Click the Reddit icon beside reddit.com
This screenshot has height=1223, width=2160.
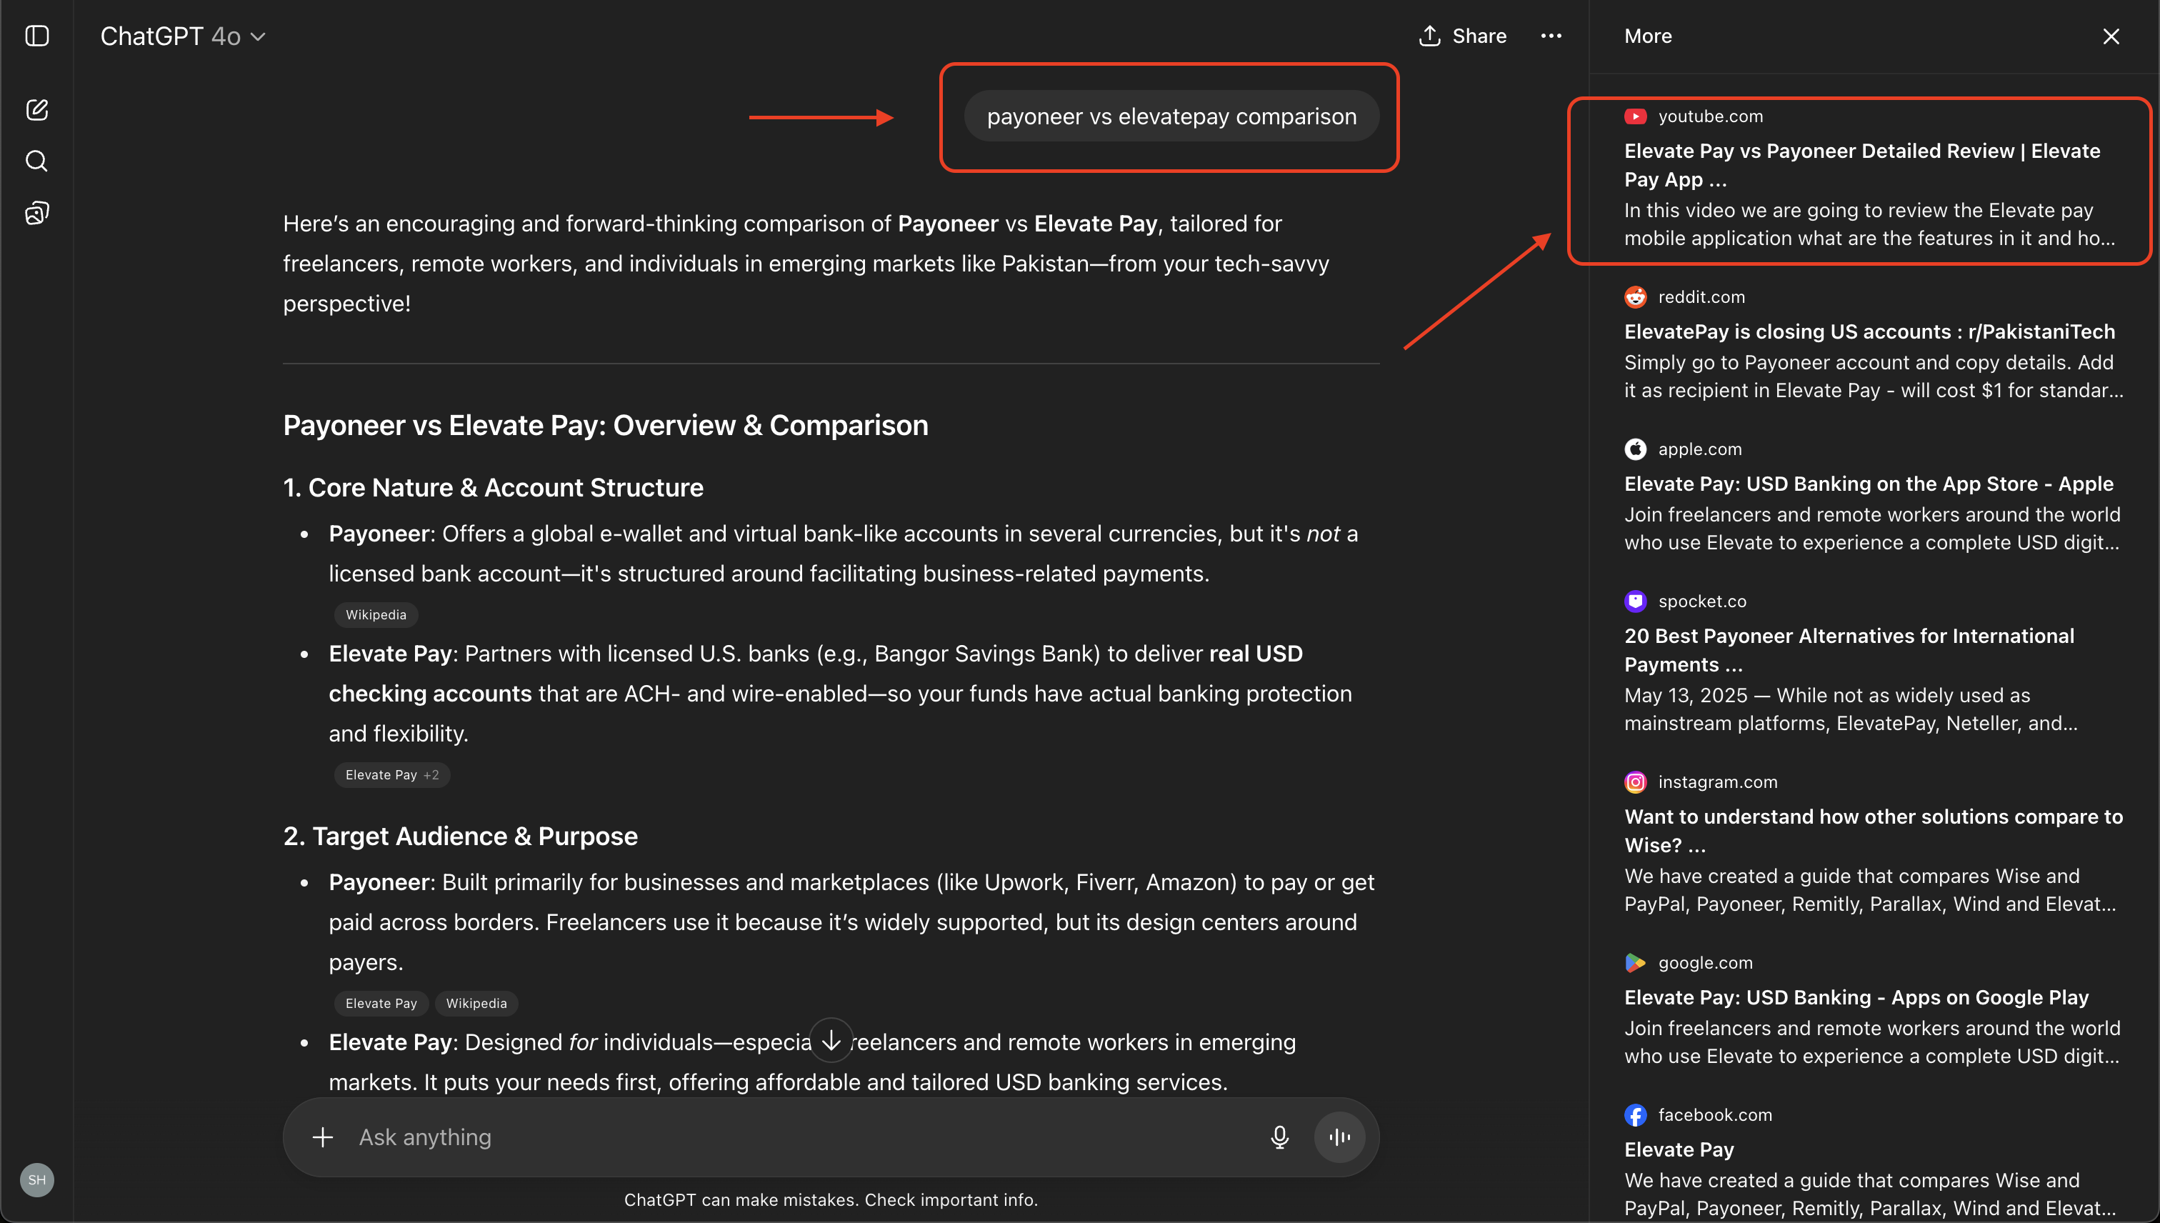click(x=1636, y=296)
